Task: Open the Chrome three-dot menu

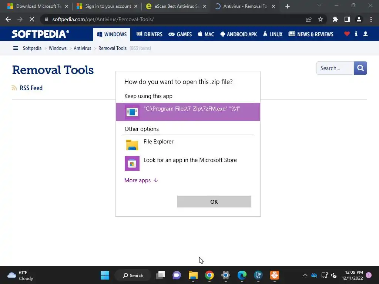Action: (x=371, y=19)
